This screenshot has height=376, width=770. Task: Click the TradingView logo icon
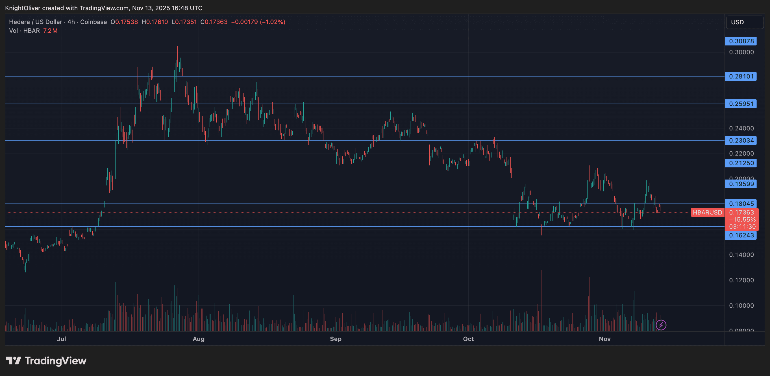[14, 361]
